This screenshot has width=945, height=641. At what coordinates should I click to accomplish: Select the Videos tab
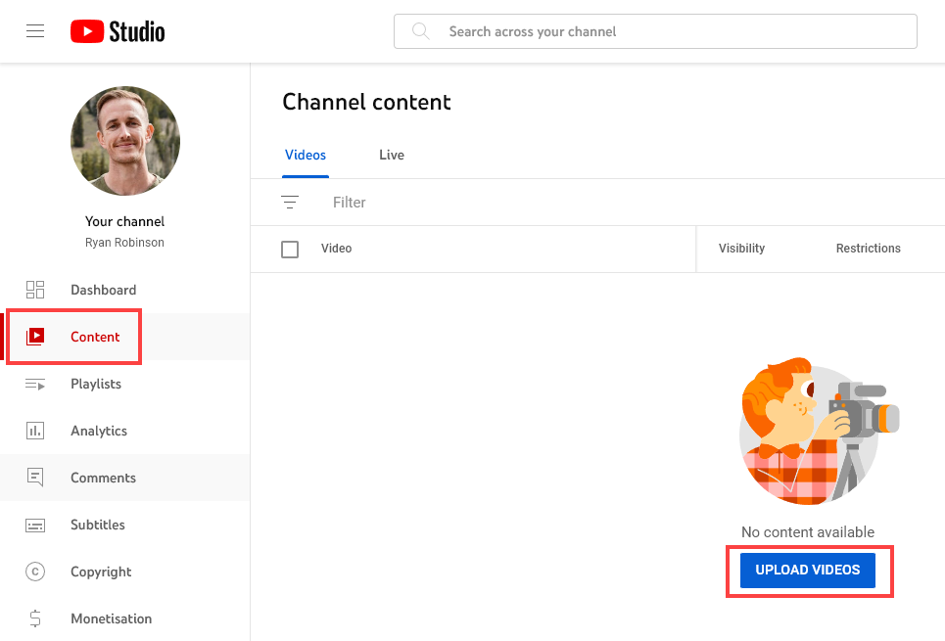306,155
